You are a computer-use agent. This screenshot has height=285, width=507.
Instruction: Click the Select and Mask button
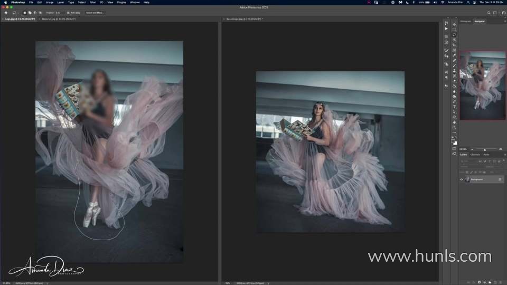click(x=94, y=13)
